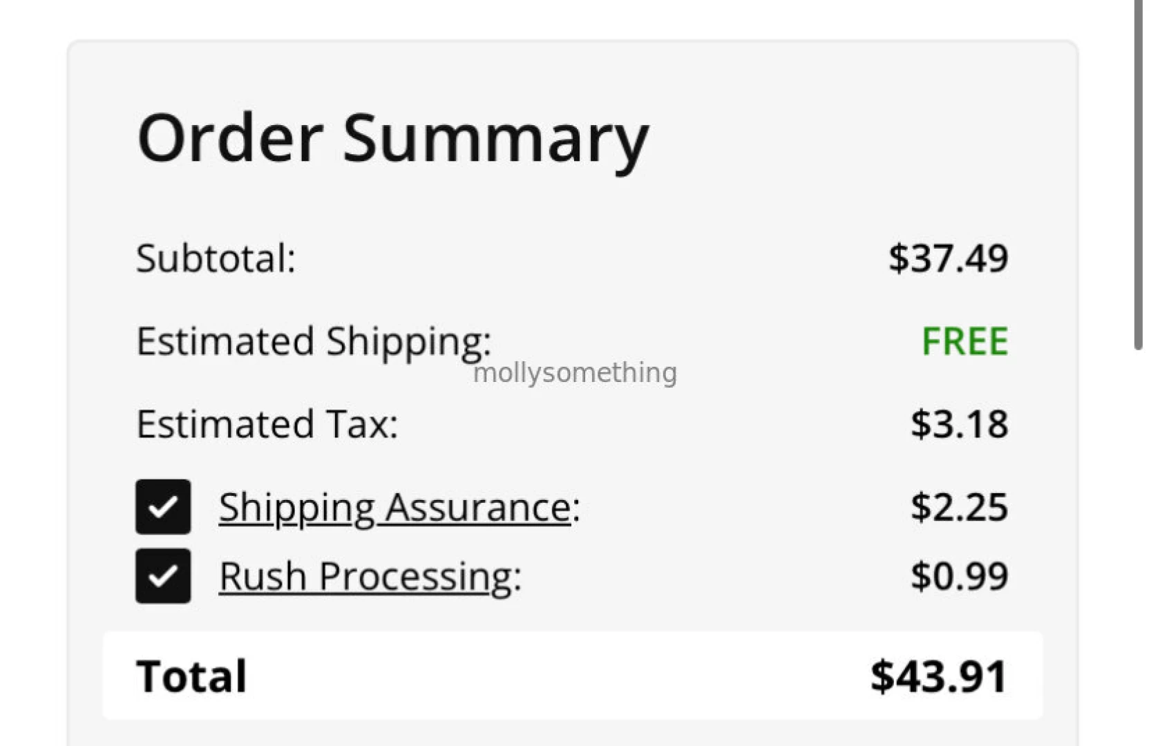Click the $37.49 subtotal amount
The width and height of the screenshot is (1151, 746).
(x=948, y=258)
